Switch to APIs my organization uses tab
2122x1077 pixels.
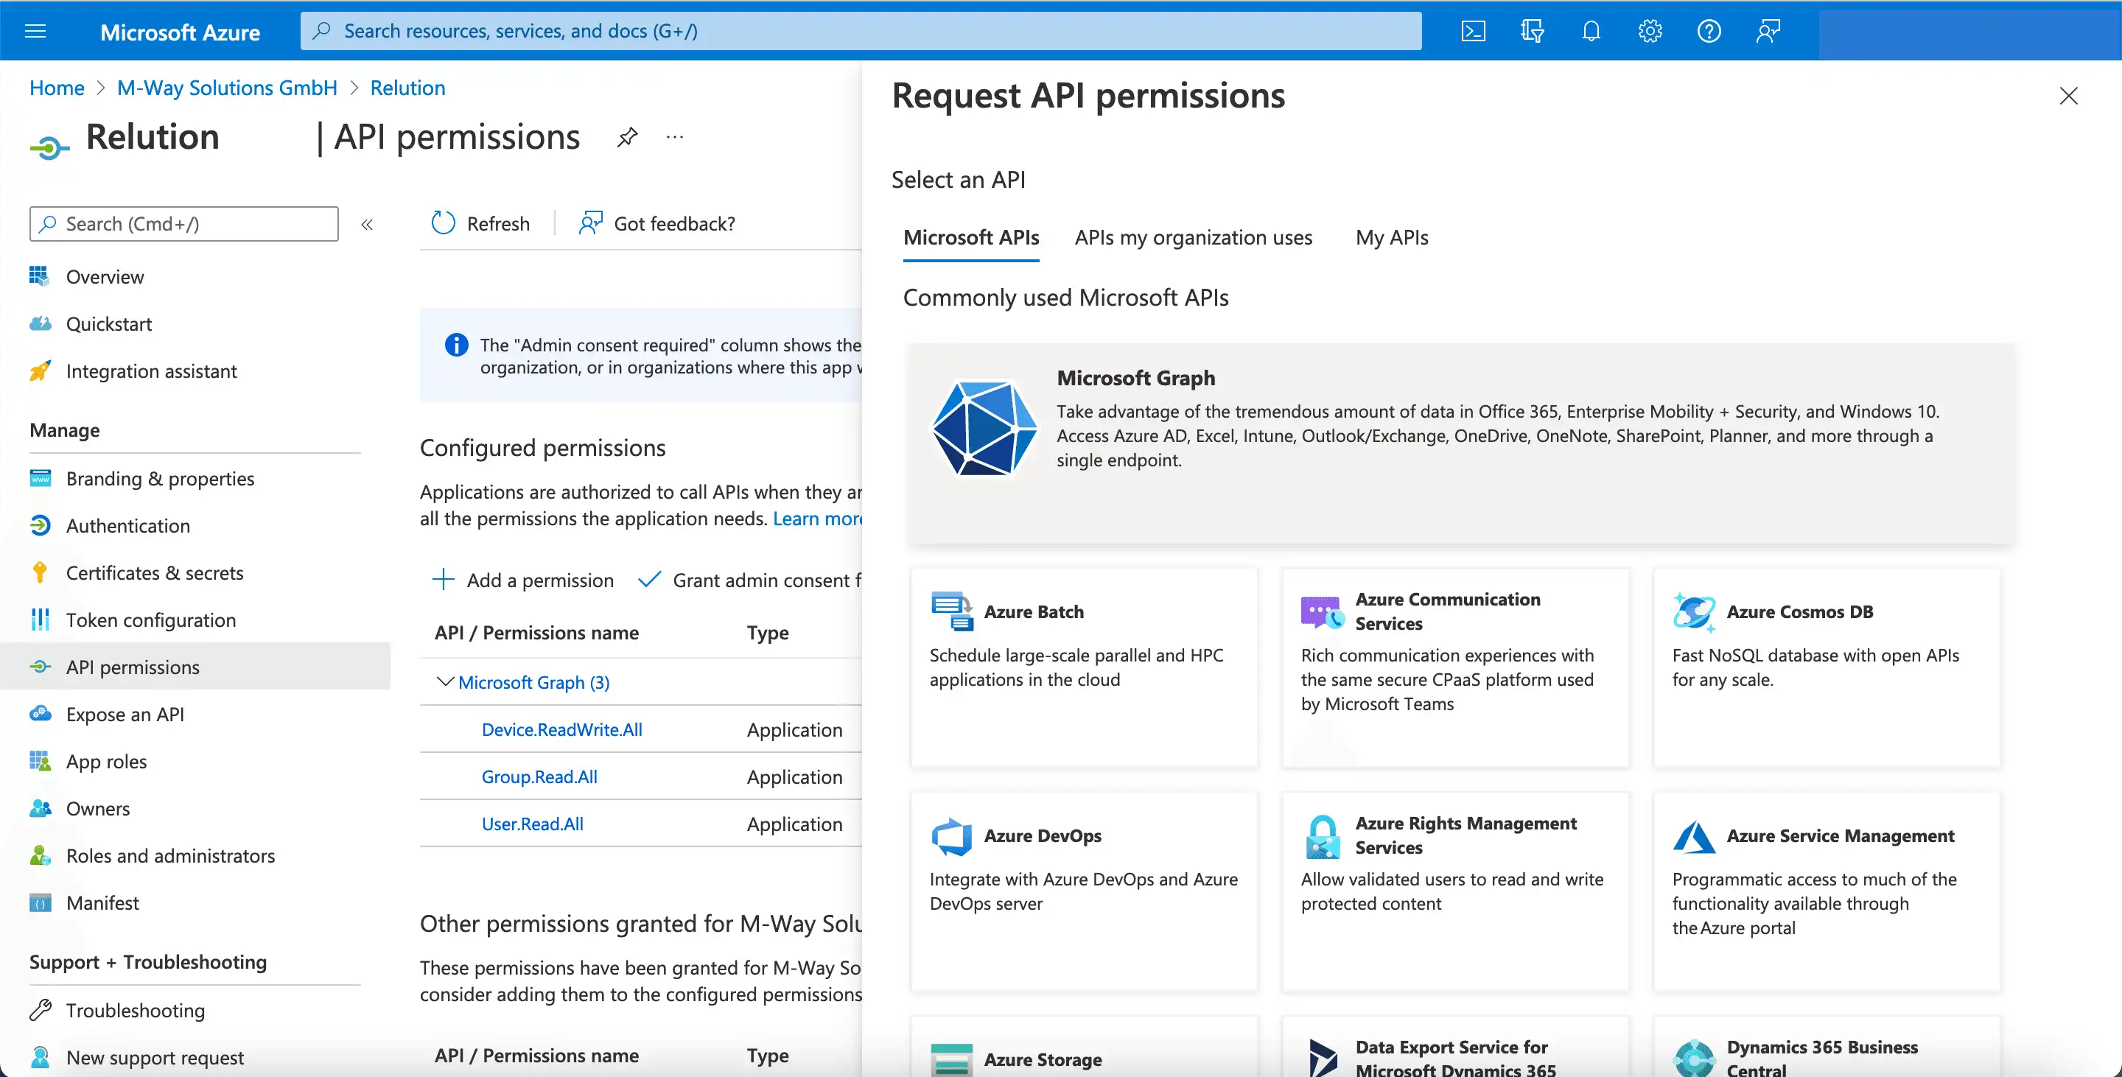(1193, 237)
